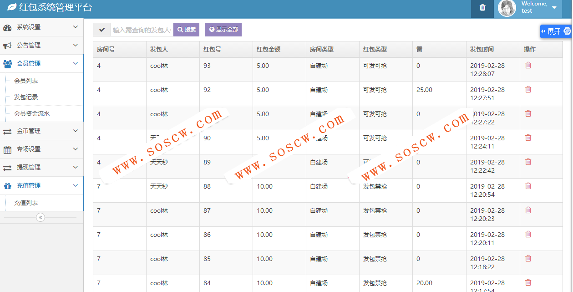
Task: Open the 提现管理 menu item
Action: (41, 168)
